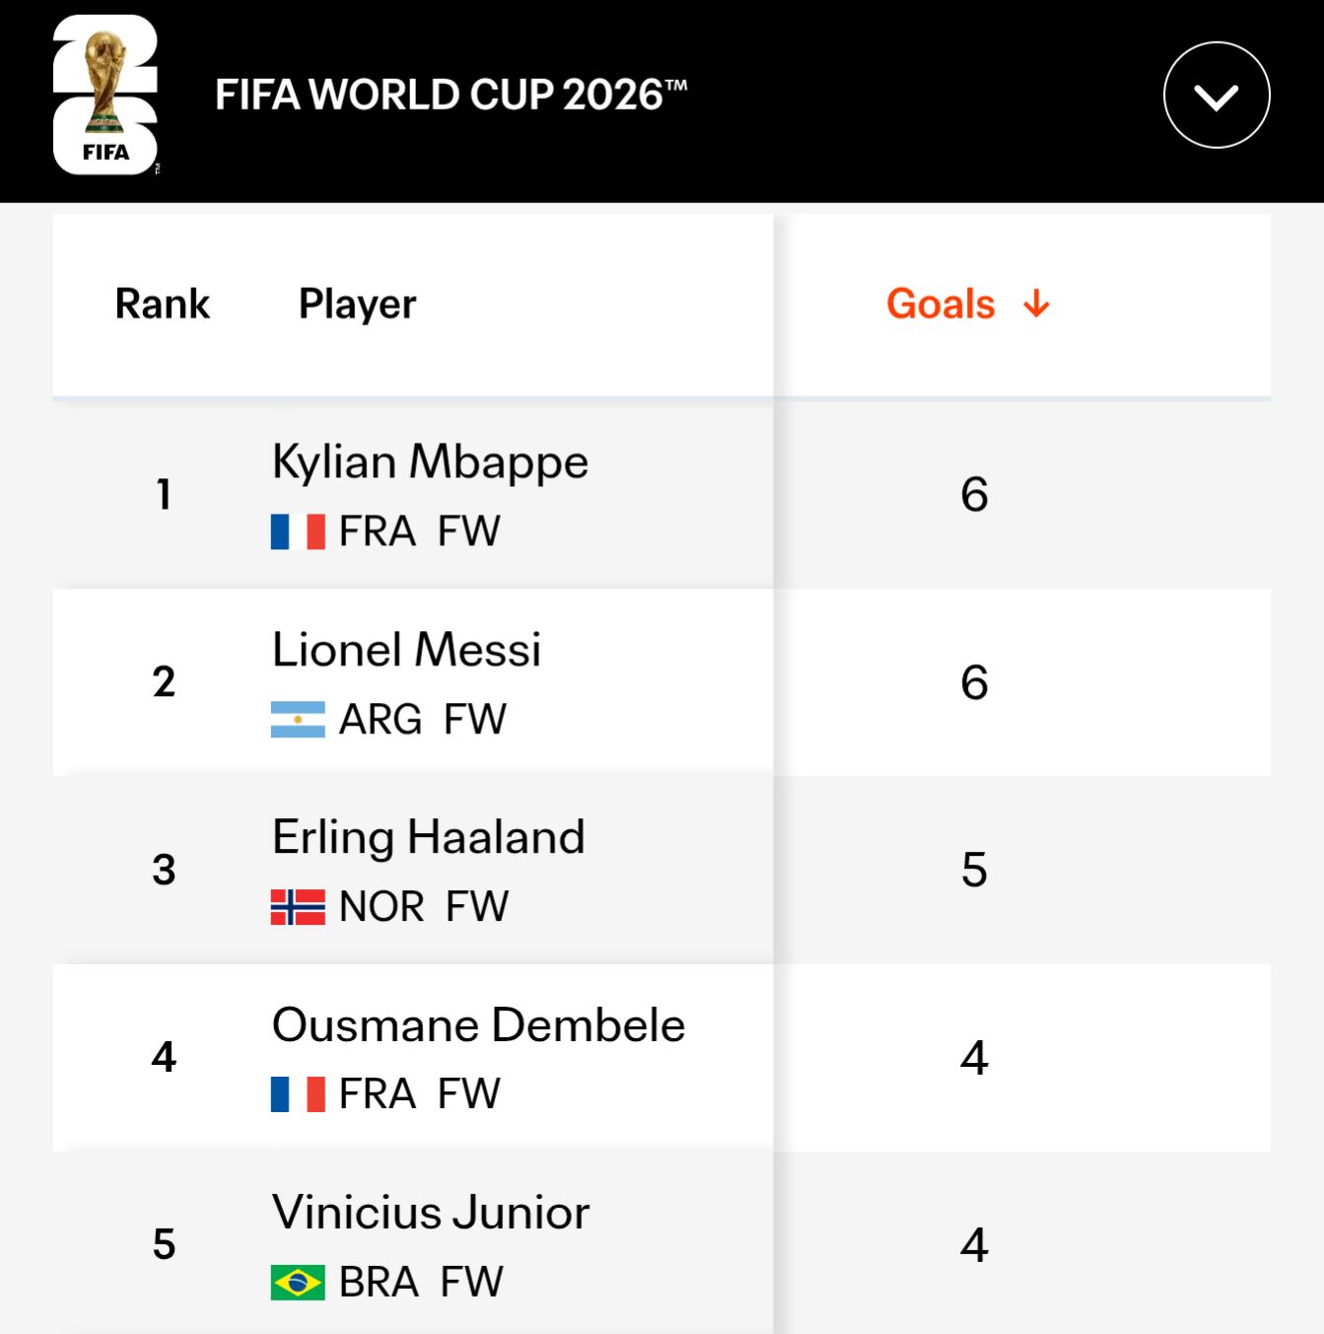This screenshot has width=1324, height=1334.
Task: Click the Player column header
Action: (x=358, y=304)
